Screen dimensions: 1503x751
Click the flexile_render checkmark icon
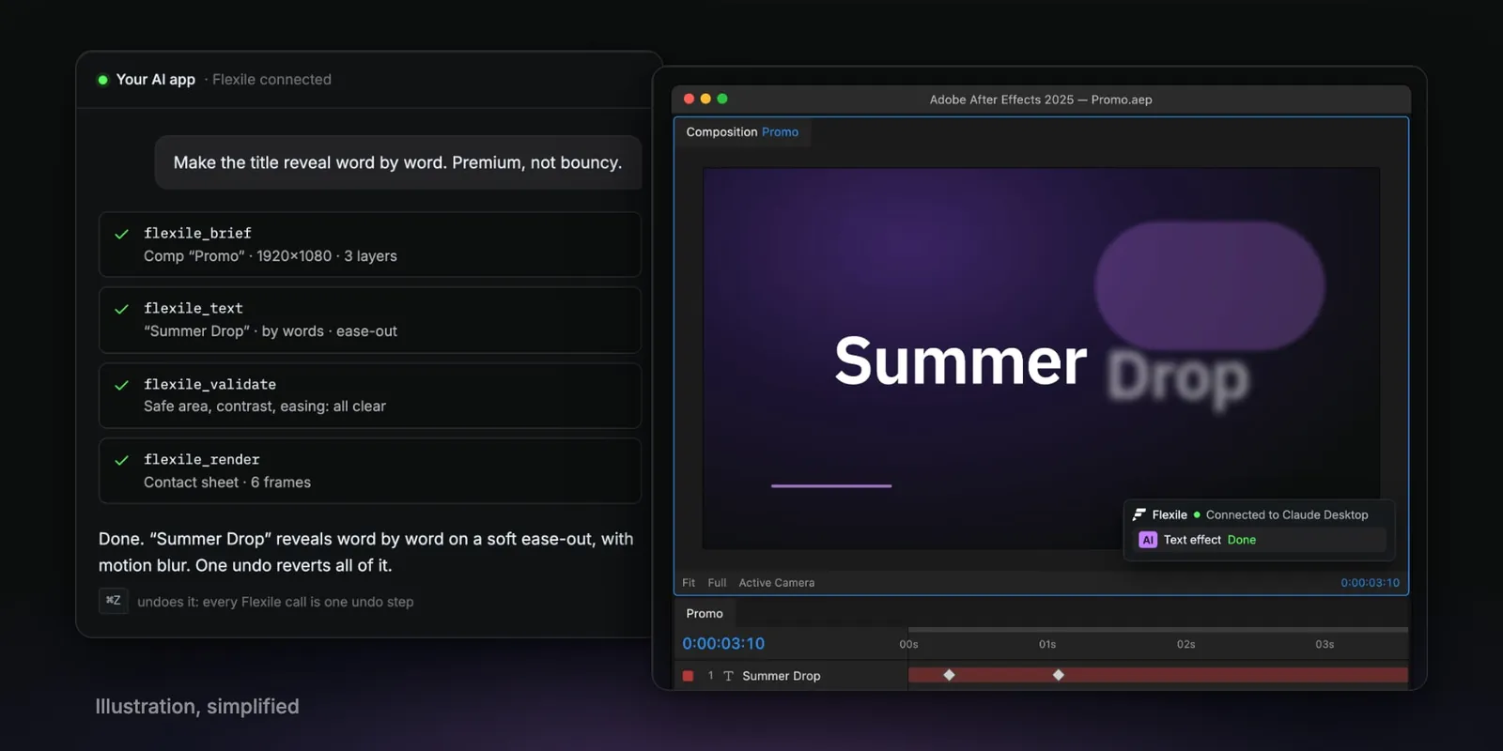tap(121, 460)
